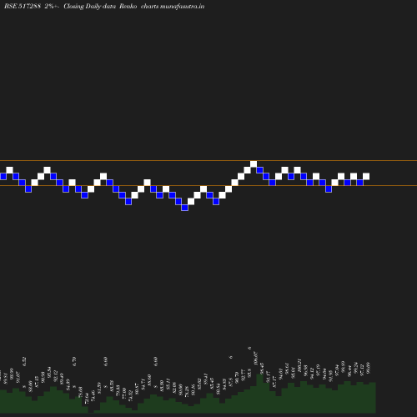Click the 'Renko' word in the chart title
417x417 pixels.
[128, 6]
